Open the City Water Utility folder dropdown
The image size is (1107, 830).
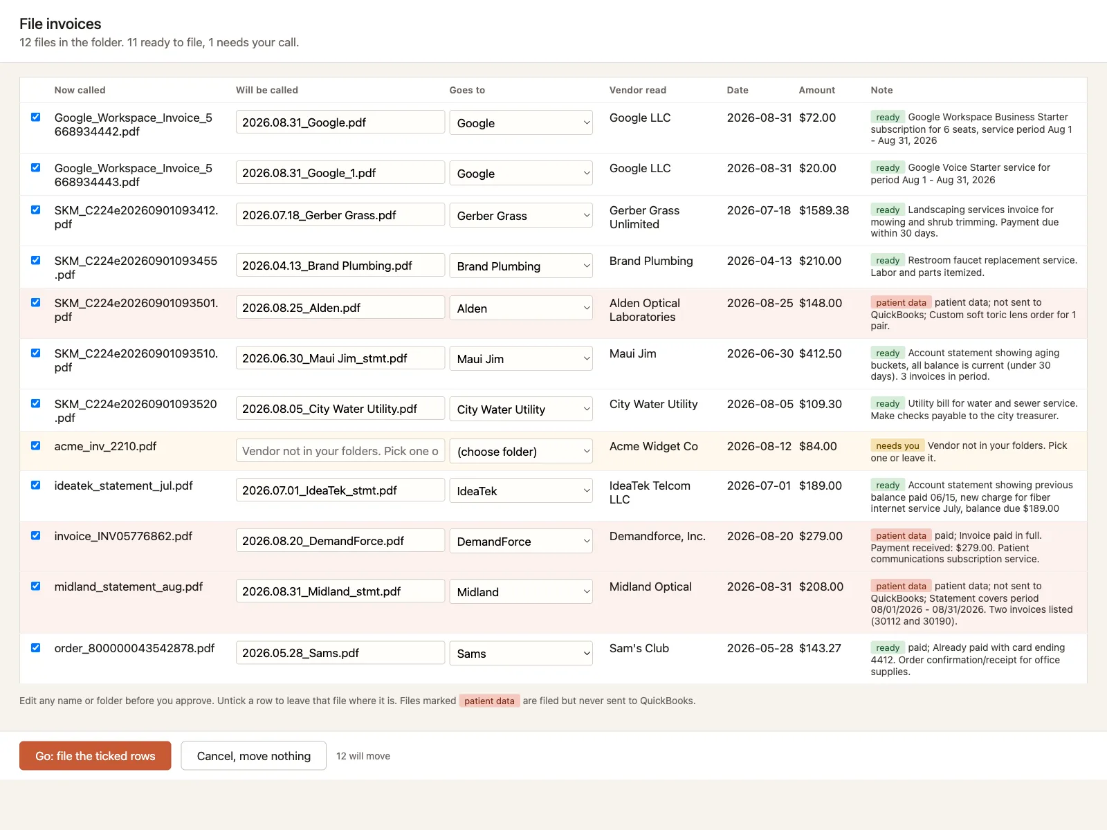pos(521,409)
